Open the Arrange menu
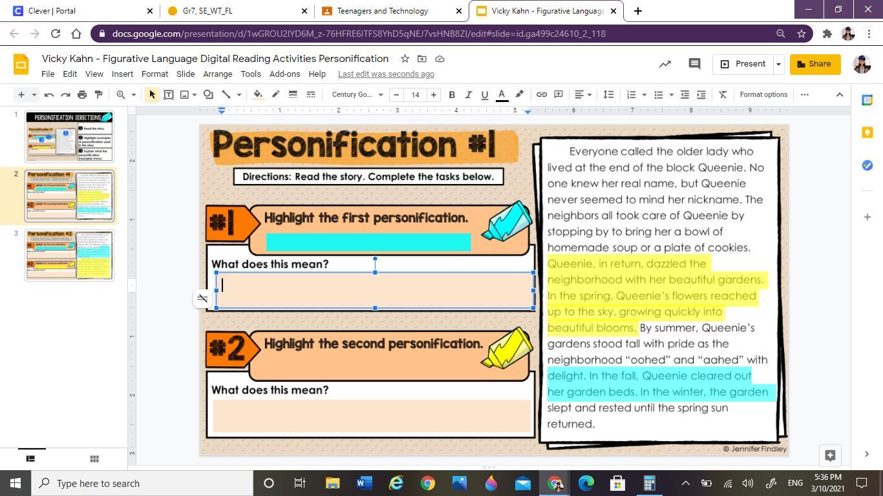The width and height of the screenshot is (883, 496). pyautogui.click(x=217, y=74)
